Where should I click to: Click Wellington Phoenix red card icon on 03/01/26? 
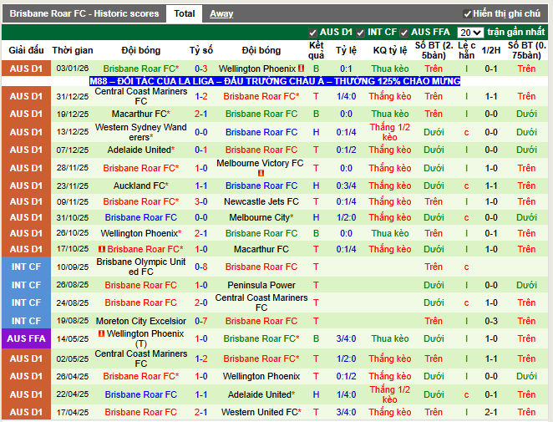[x=302, y=68]
